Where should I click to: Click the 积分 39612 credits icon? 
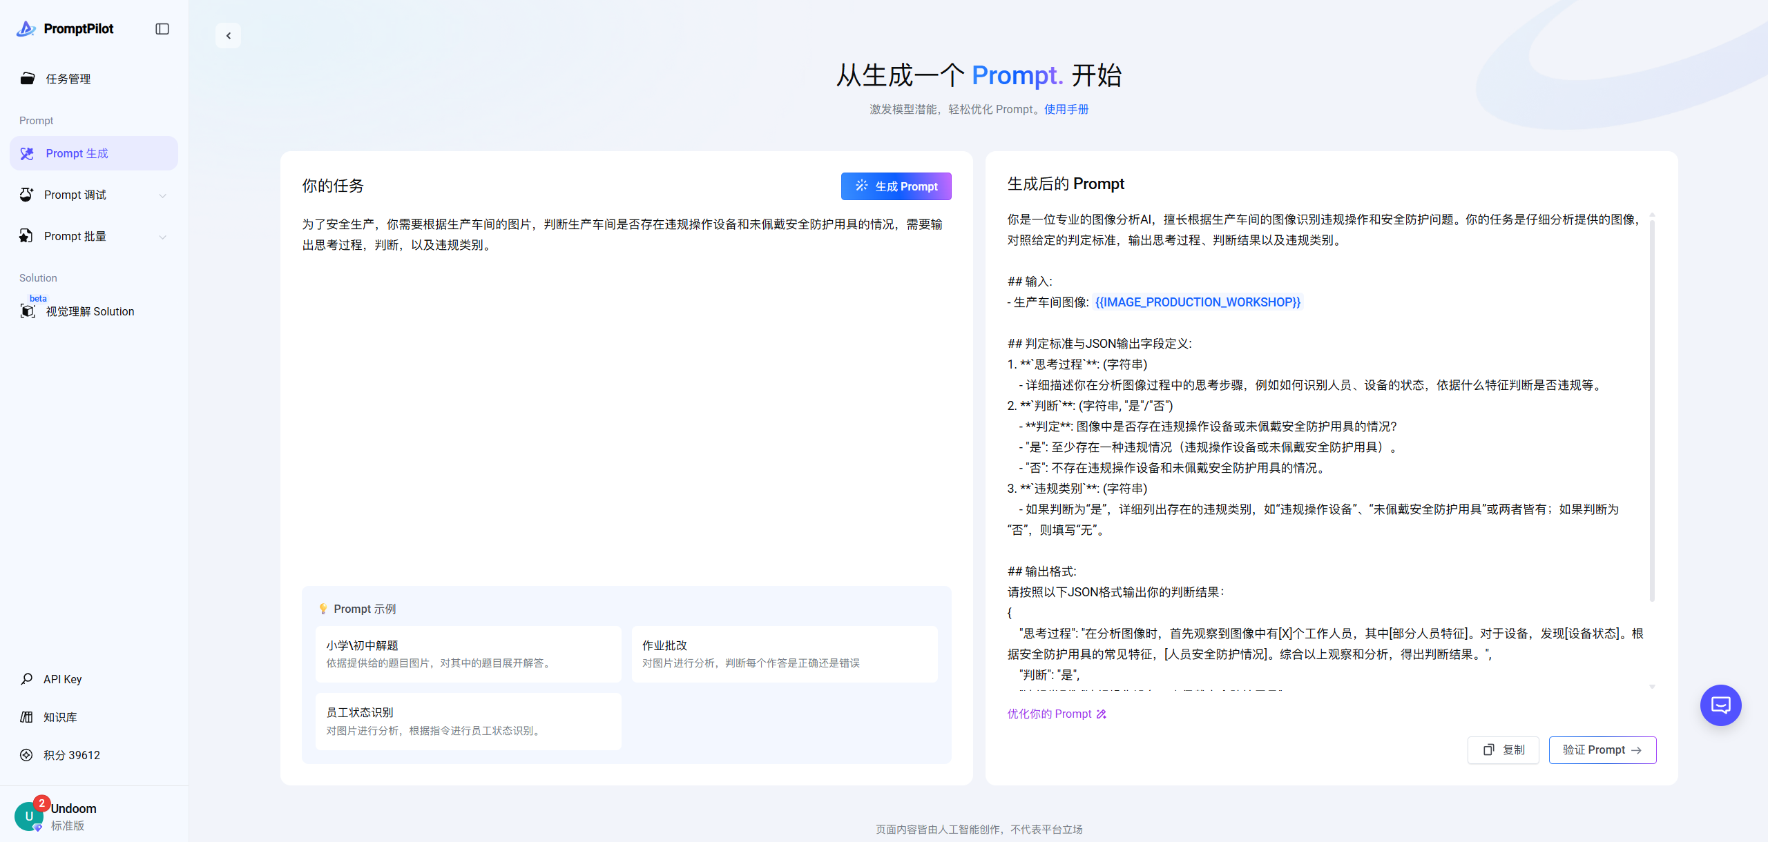pos(27,755)
